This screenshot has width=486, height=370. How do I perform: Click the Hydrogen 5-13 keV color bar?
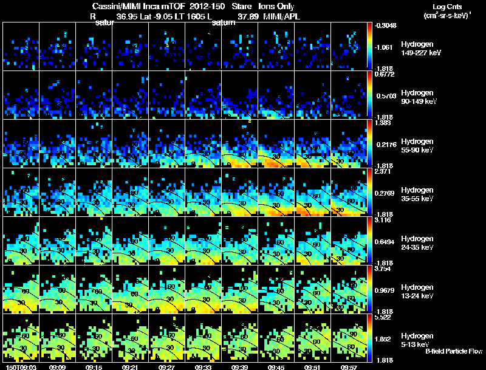click(x=369, y=338)
